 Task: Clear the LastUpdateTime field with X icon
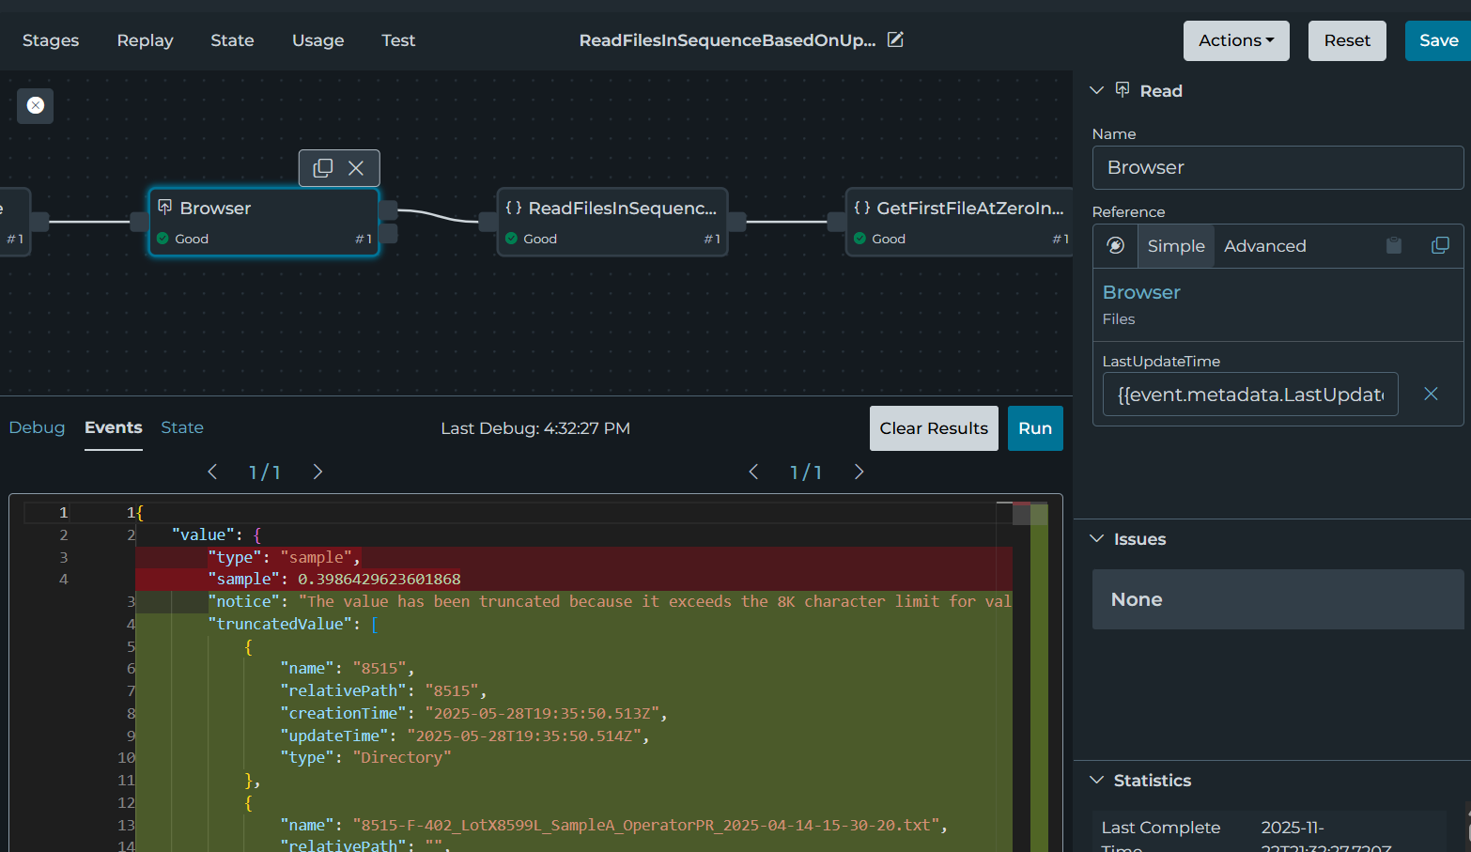click(1431, 394)
